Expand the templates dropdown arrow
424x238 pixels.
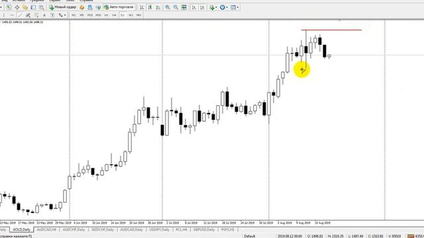(x=238, y=7)
